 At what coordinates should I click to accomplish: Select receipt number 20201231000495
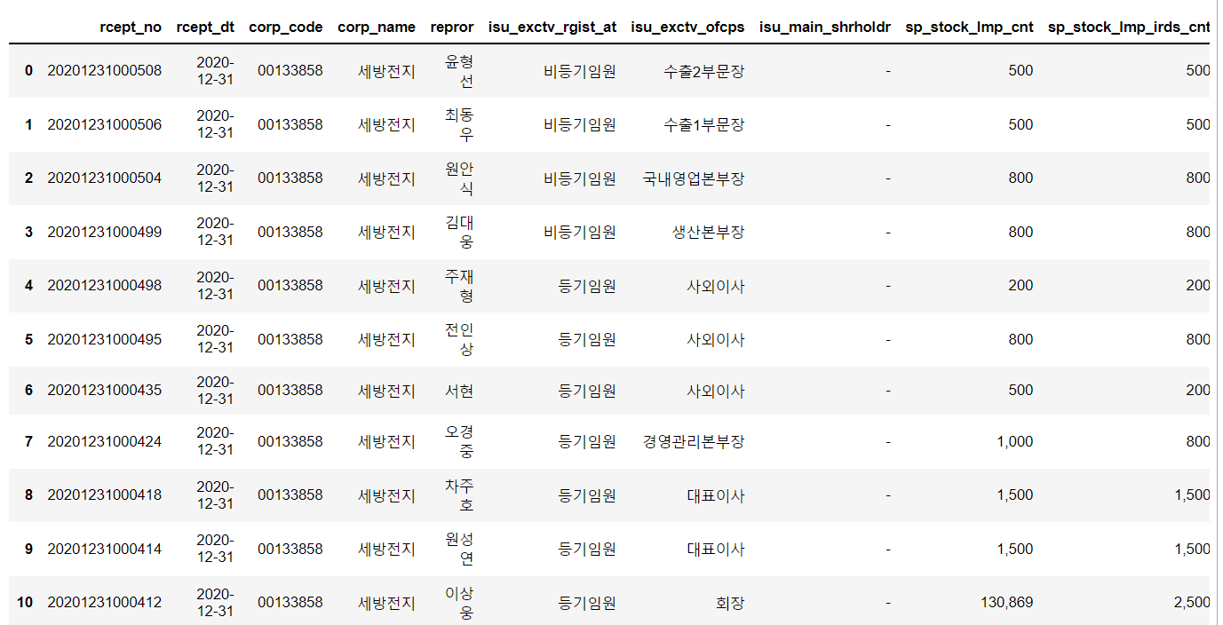(x=105, y=339)
